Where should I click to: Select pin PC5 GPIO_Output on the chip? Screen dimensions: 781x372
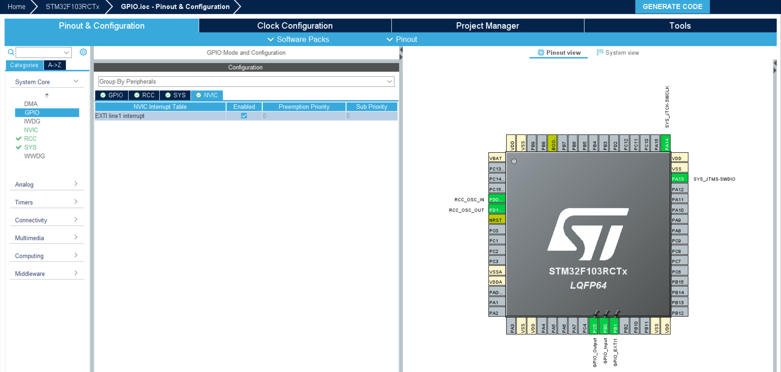click(593, 326)
